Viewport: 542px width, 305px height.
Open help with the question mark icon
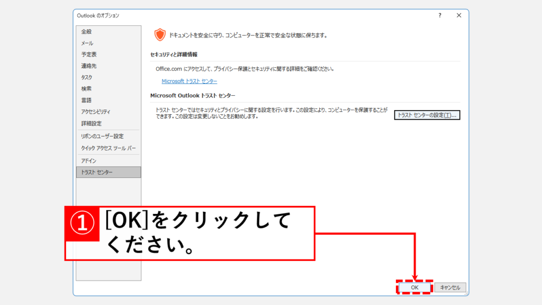pyautogui.click(x=440, y=15)
